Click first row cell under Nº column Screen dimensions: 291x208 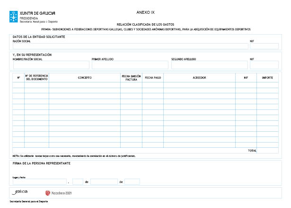tap(18, 85)
